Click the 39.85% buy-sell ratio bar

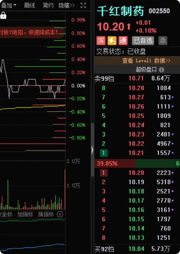click(x=115, y=163)
